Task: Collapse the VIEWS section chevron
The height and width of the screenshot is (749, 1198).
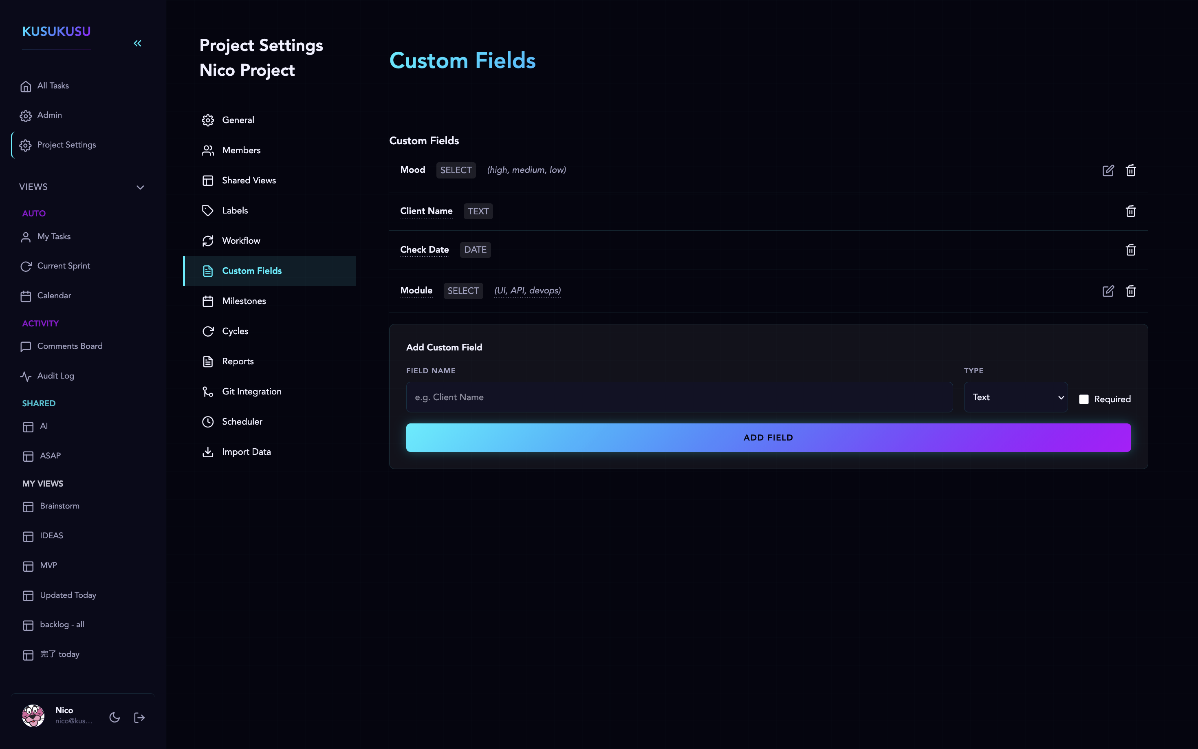Action: point(140,187)
